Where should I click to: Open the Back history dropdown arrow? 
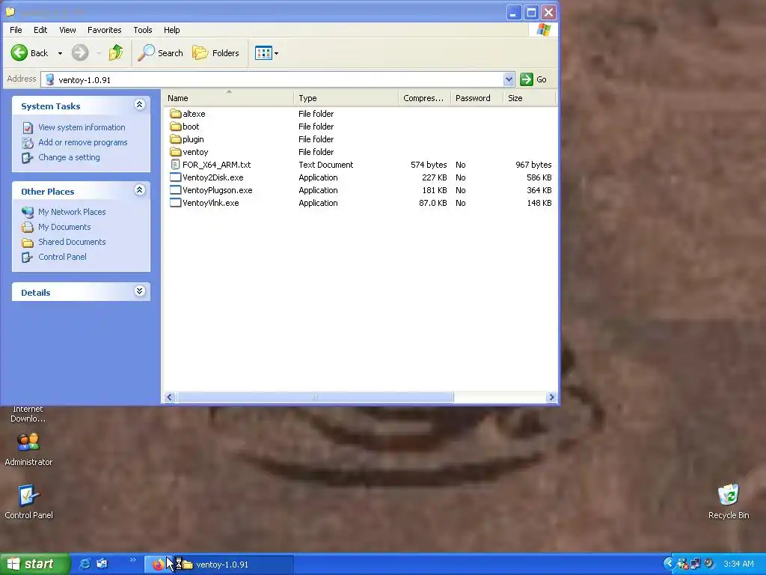(60, 53)
